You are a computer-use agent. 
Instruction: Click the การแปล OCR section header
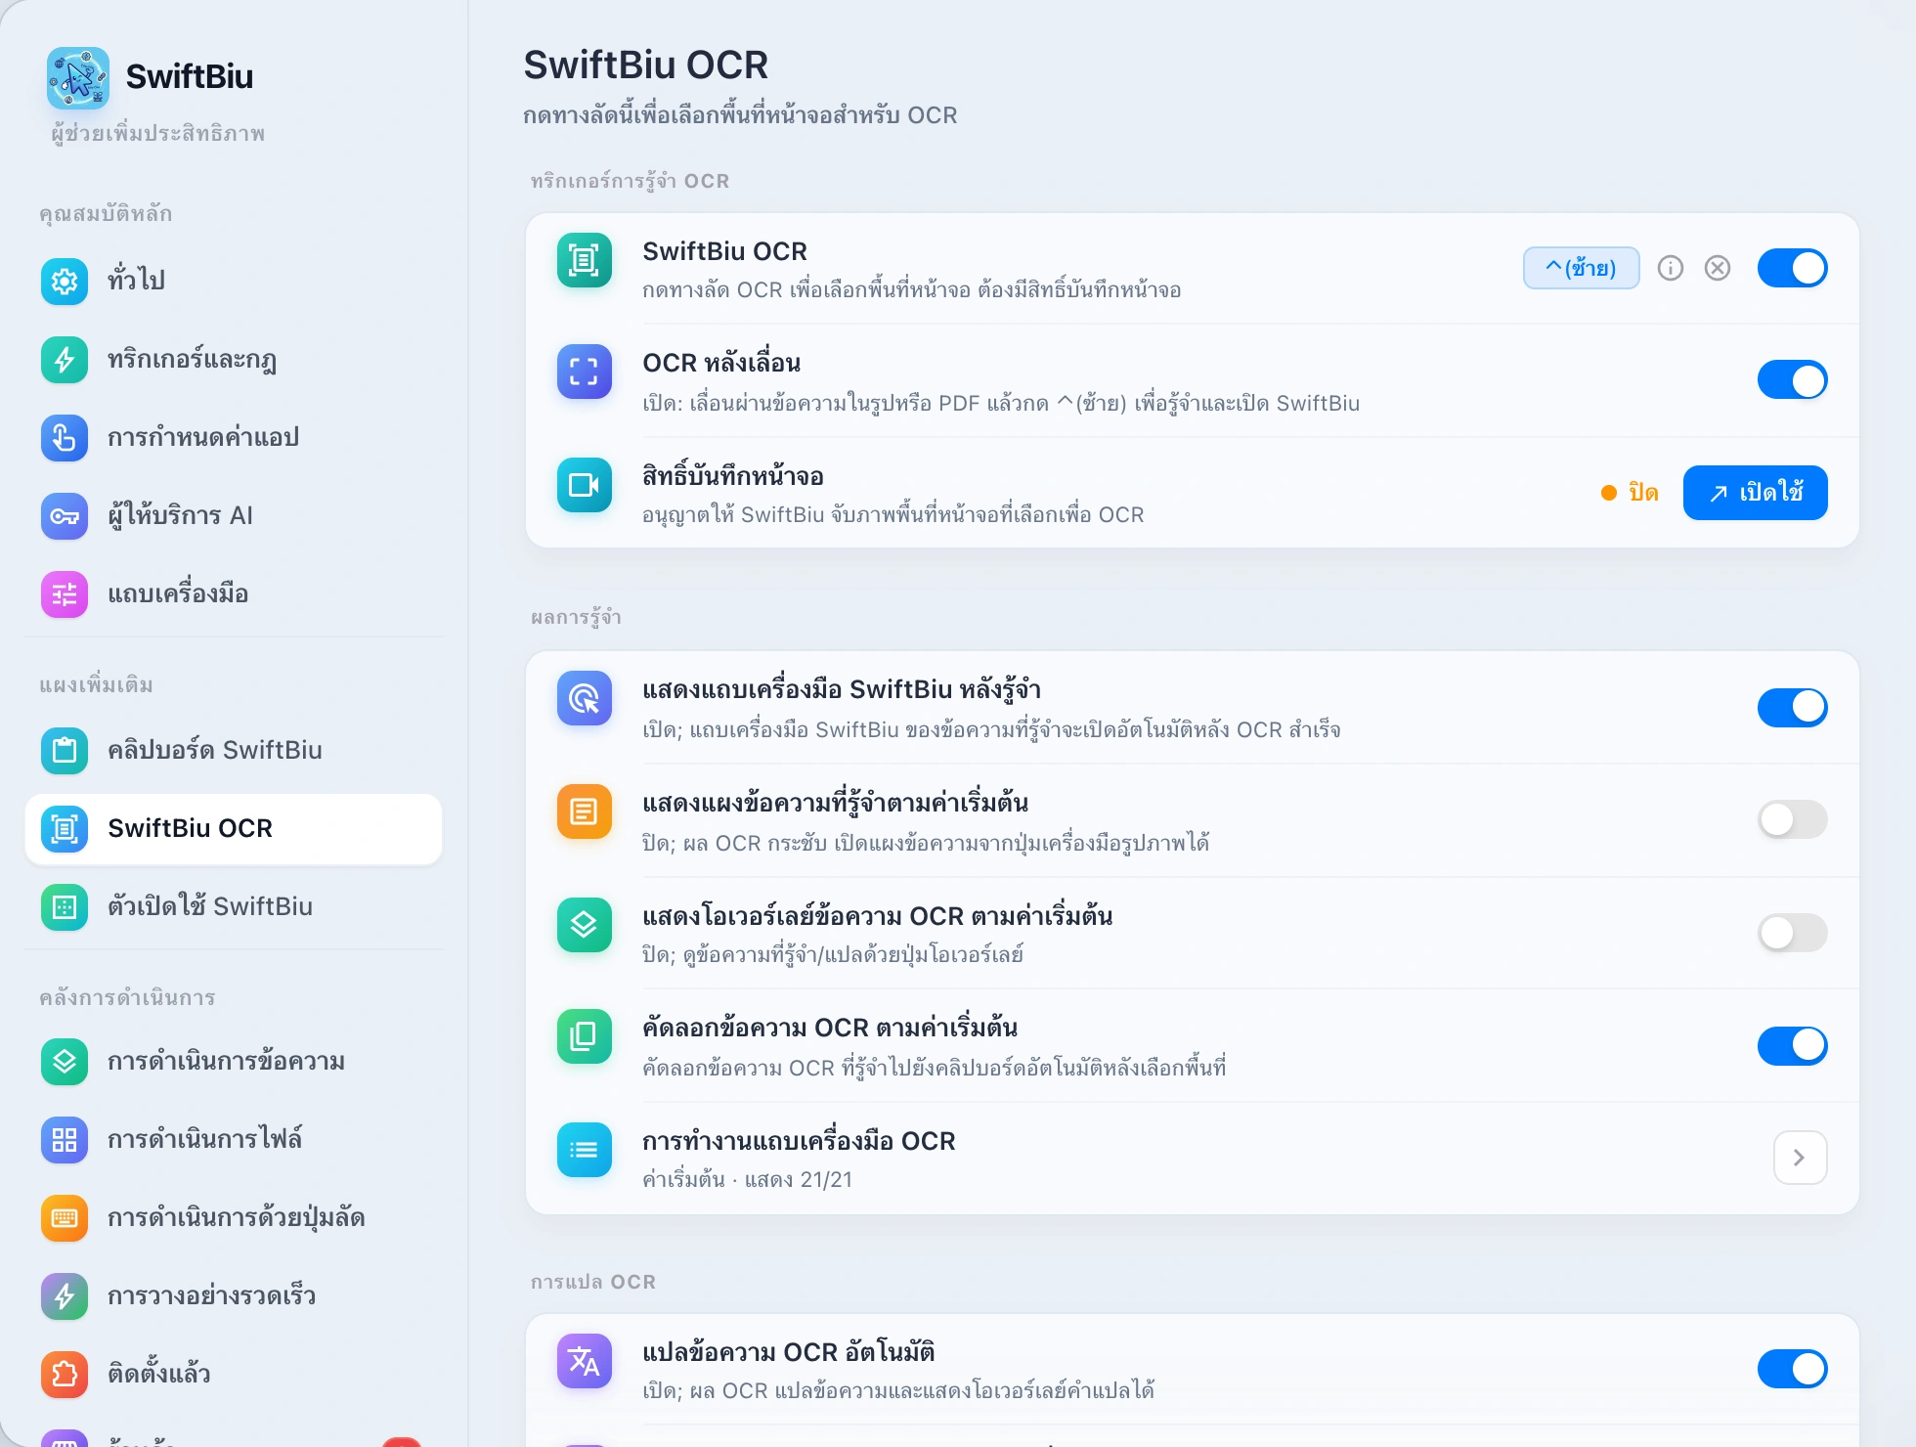point(593,1282)
